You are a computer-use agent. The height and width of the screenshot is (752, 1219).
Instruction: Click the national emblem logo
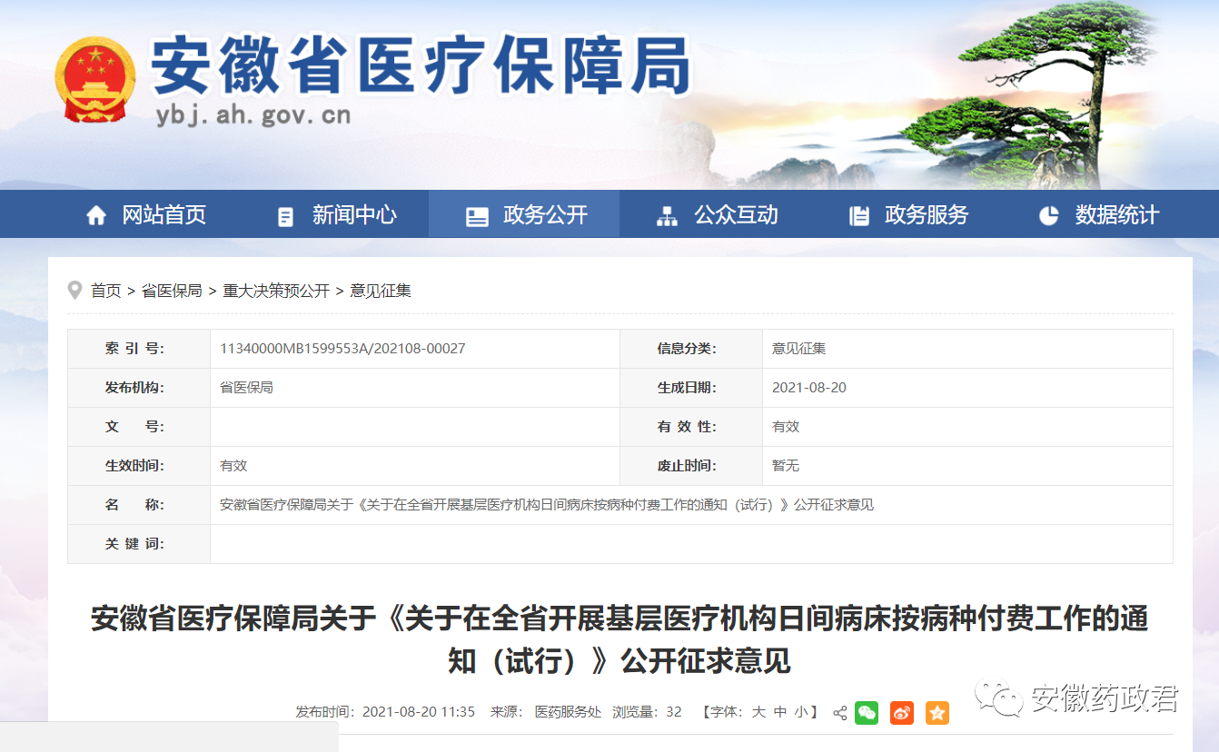click(x=95, y=79)
